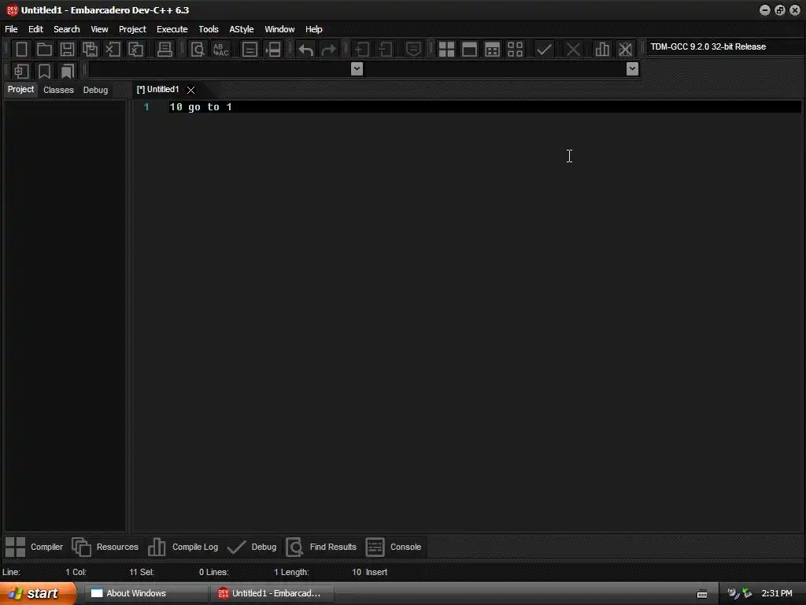Expand the second function list dropdown arrow

(632, 69)
